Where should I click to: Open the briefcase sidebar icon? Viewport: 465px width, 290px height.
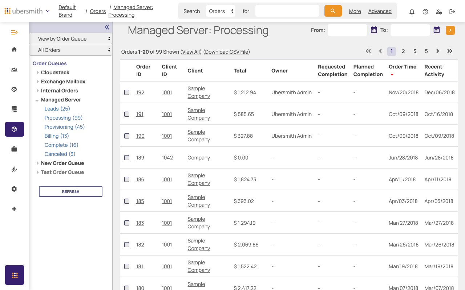click(x=14, y=149)
